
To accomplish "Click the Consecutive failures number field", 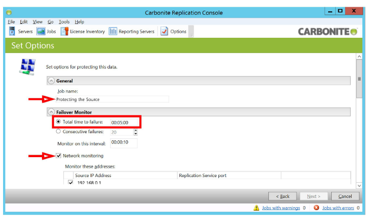I will tap(122, 132).
